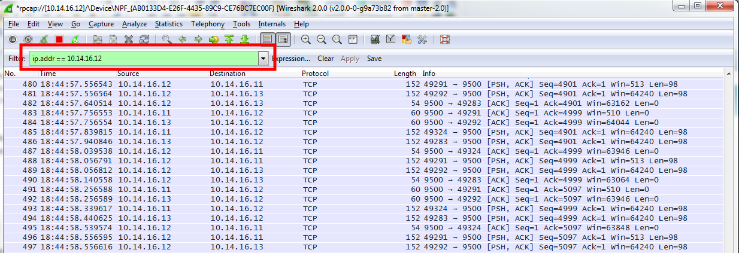This screenshot has width=739, height=253.
Task: Open the Edit menu
Action: (34, 24)
